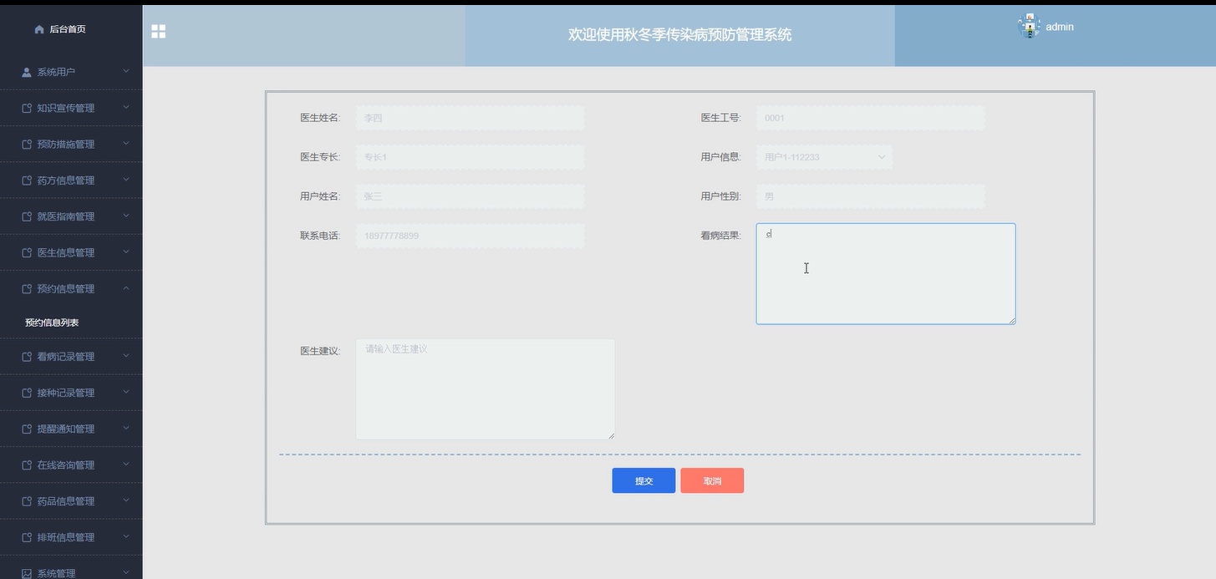Click the 欢迎使用秋冬季传染病预防管理系统 title
This screenshot has width=1216, height=579.
tap(679, 35)
